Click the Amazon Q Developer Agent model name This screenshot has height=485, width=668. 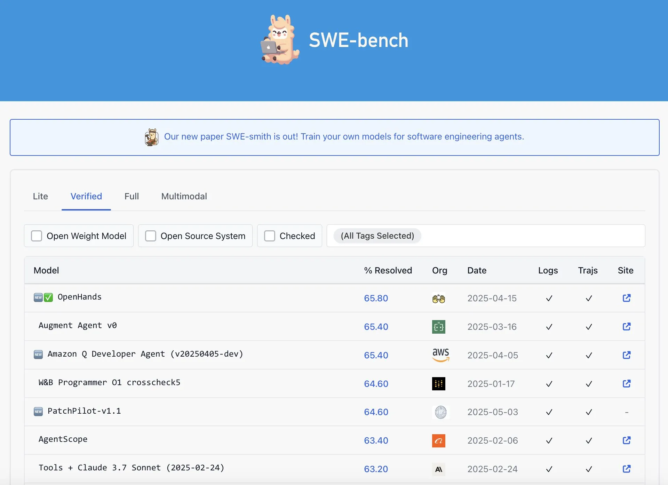145,354
